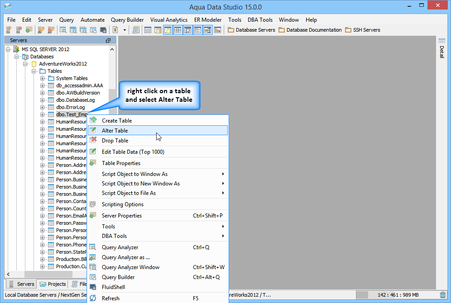Viewport: 451px width, 303px height.
Task: Click the Register Server toolbar icon
Action: coord(9,30)
